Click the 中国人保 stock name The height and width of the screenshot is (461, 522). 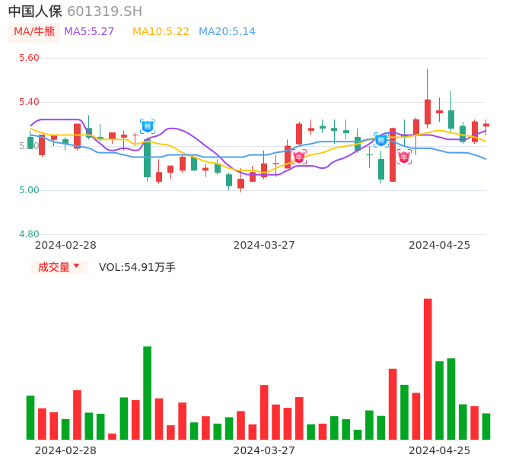pos(35,11)
